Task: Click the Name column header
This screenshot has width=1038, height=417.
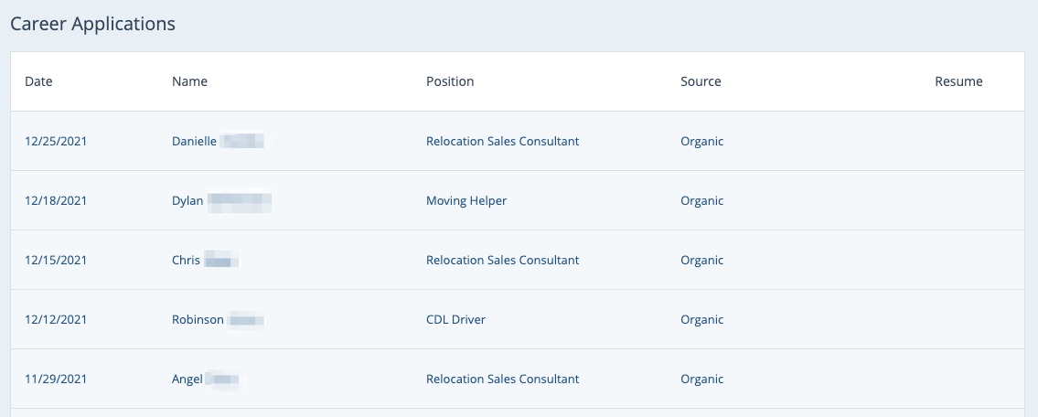Action: point(189,81)
